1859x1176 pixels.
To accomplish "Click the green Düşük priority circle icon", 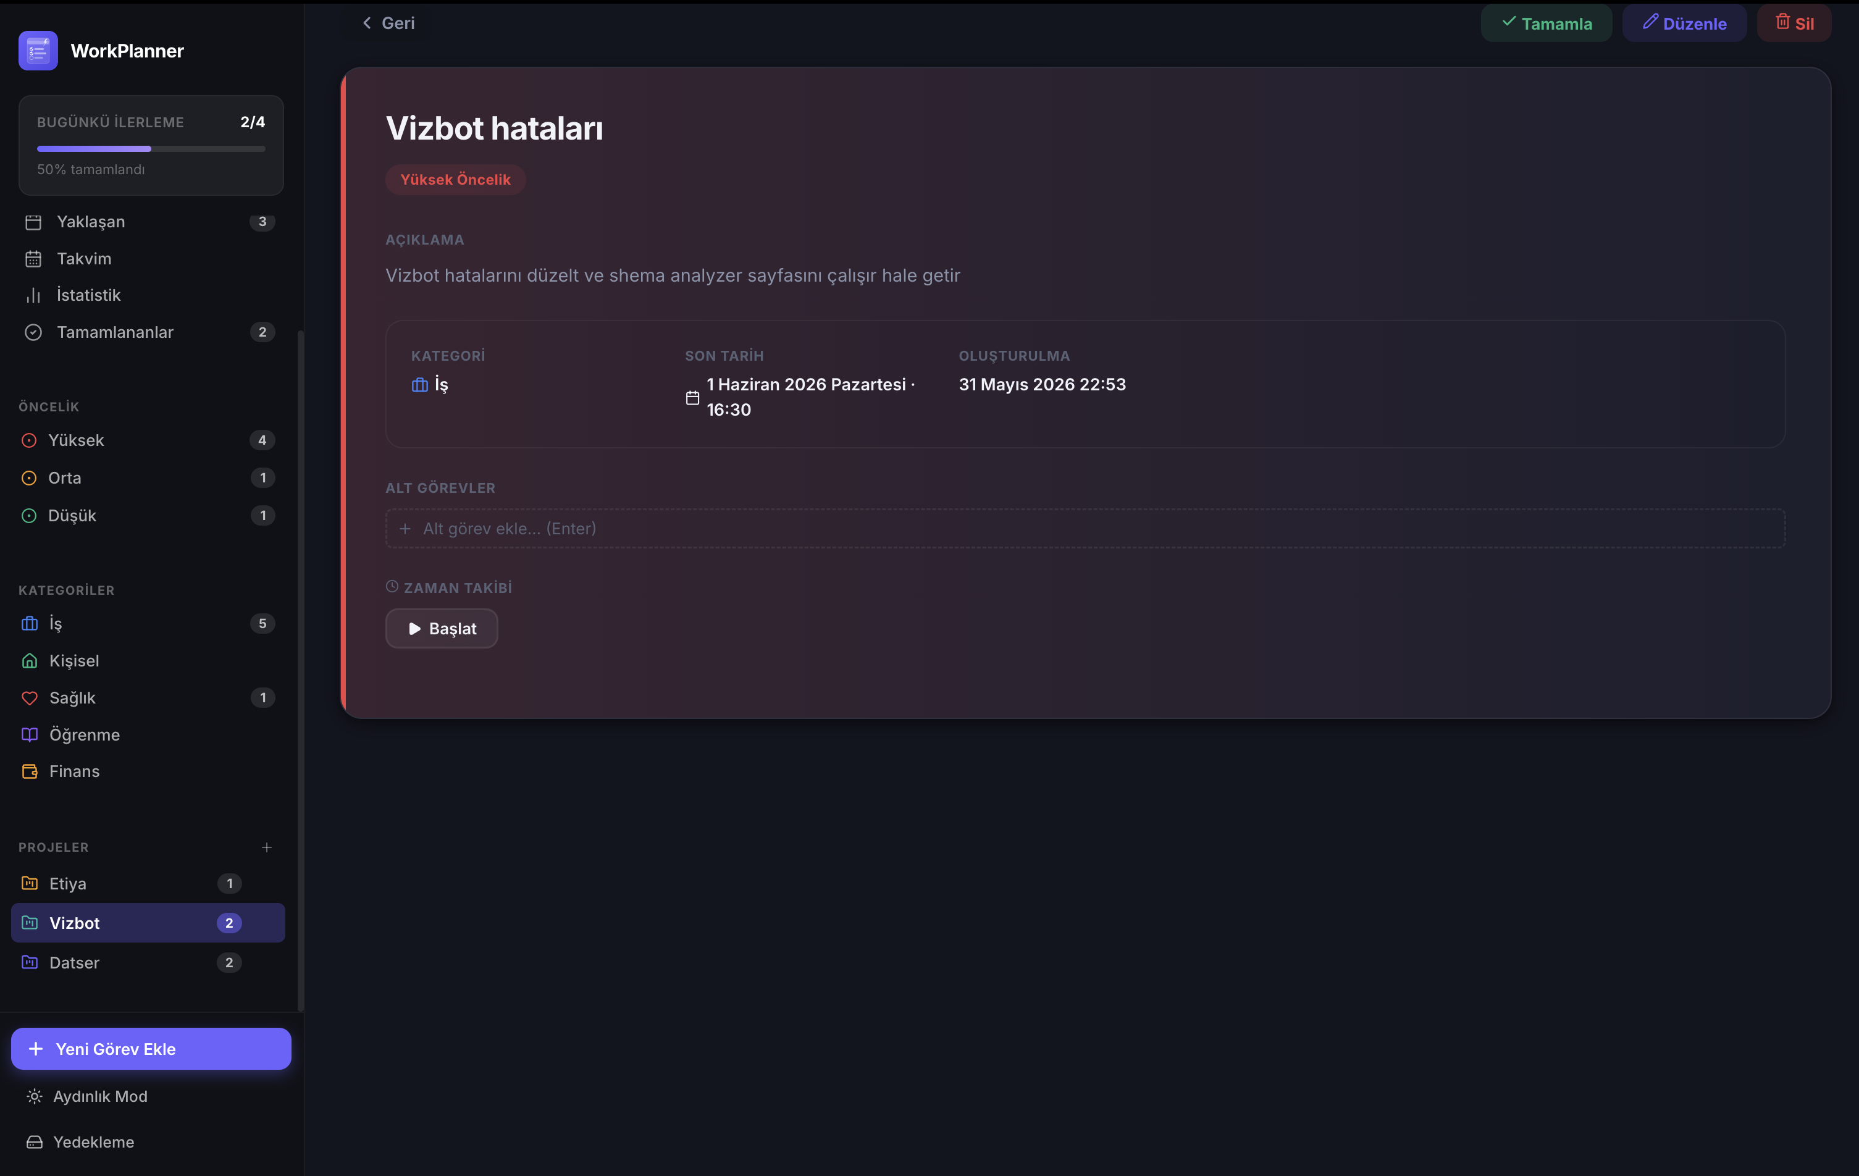I will pyautogui.click(x=30, y=516).
